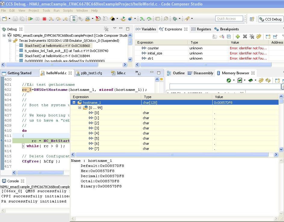This screenshot has height=222, width=284.
Task: Click the green chip icon in Memory Browser
Action: point(250,80)
